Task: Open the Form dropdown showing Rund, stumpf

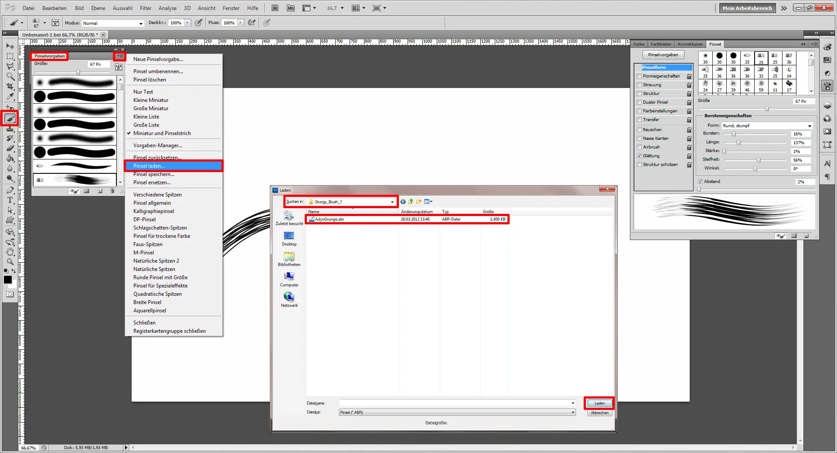Action: [x=809, y=125]
